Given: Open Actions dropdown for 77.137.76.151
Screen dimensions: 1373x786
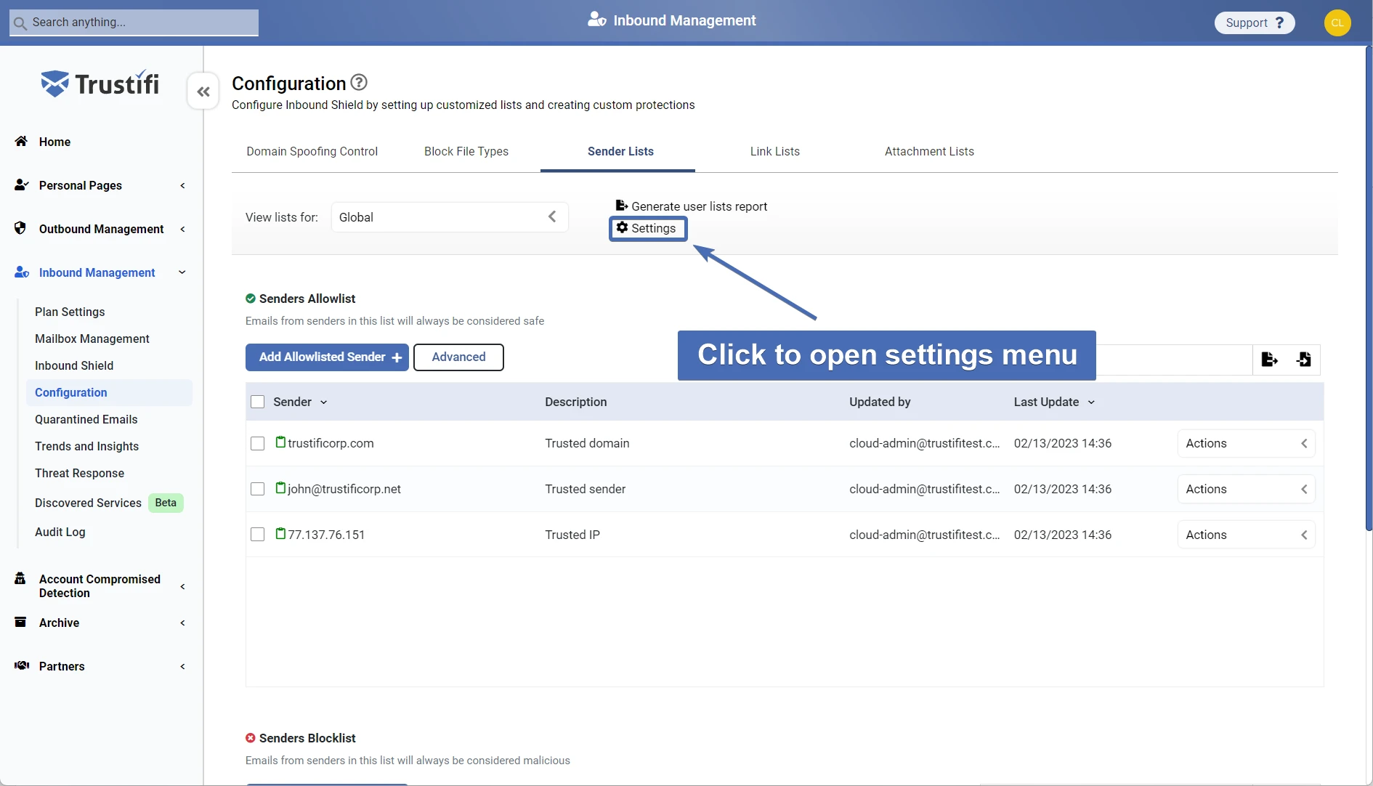Looking at the screenshot, I should tap(1245, 535).
